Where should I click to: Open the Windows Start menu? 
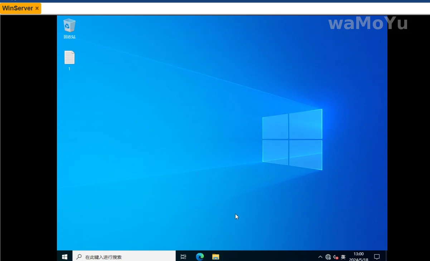[65, 256]
